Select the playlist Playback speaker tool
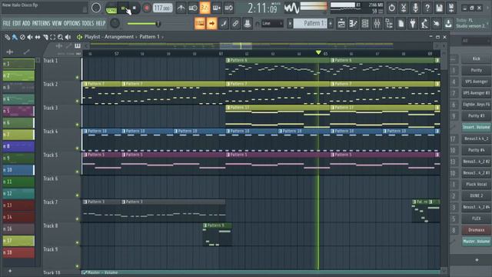The height and width of the screenshot is (277, 492). (68, 38)
